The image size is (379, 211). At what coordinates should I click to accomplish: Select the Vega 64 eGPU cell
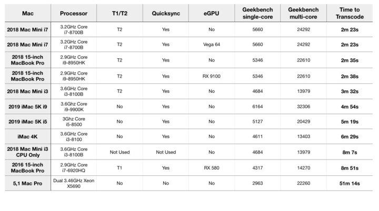point(211,45)
